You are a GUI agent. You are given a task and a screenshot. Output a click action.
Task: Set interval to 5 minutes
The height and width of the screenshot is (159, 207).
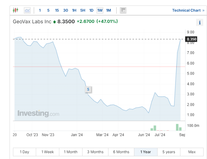[48, 10]
